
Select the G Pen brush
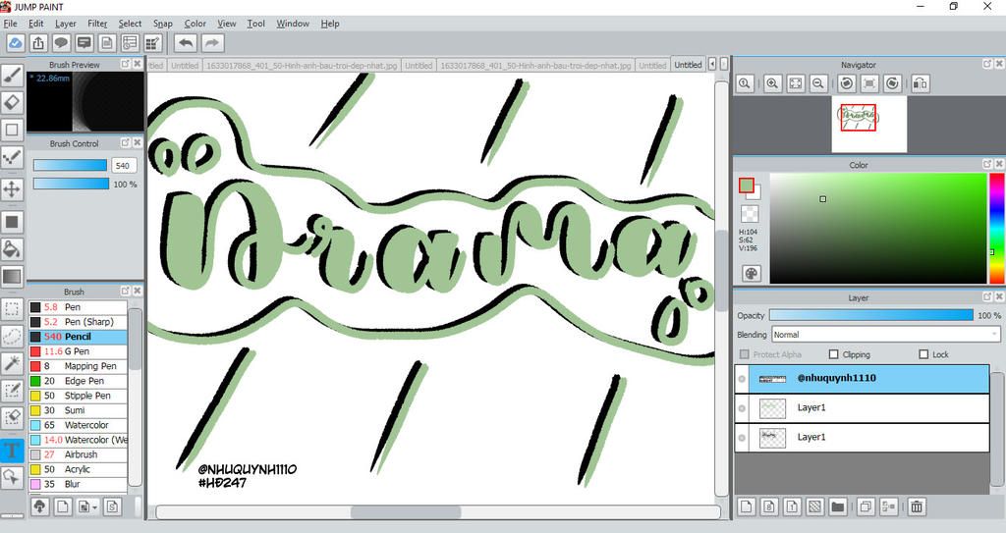[x=78, y=351]
